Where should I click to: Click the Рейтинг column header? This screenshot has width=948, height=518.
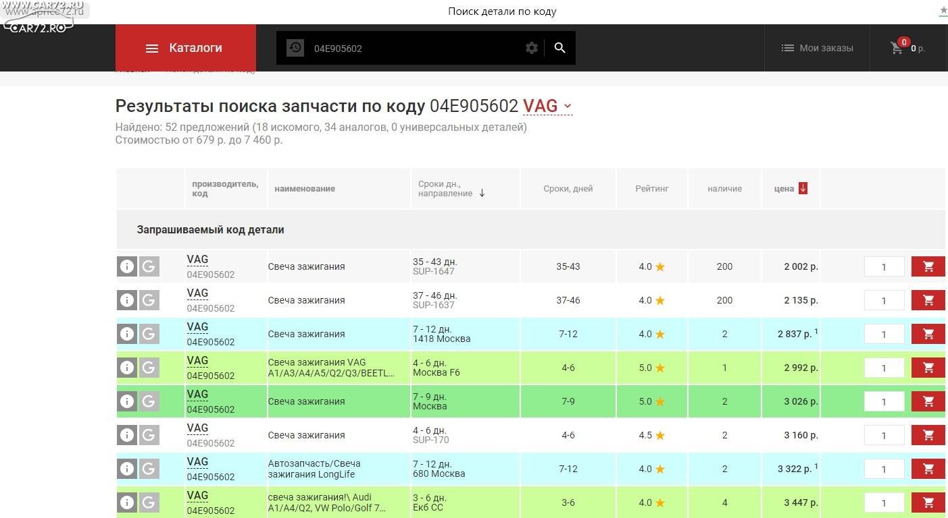[x=652, y=188]
